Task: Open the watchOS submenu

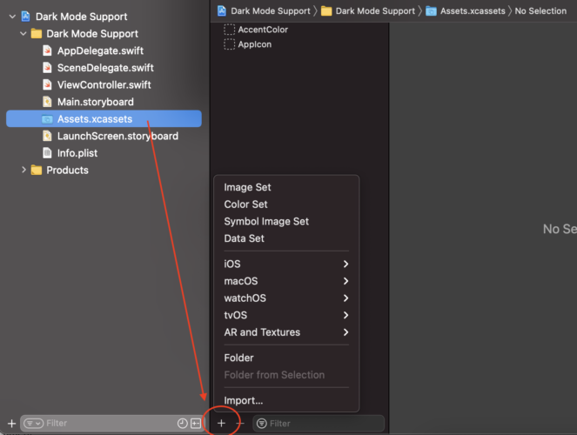Action: point(286,298)
